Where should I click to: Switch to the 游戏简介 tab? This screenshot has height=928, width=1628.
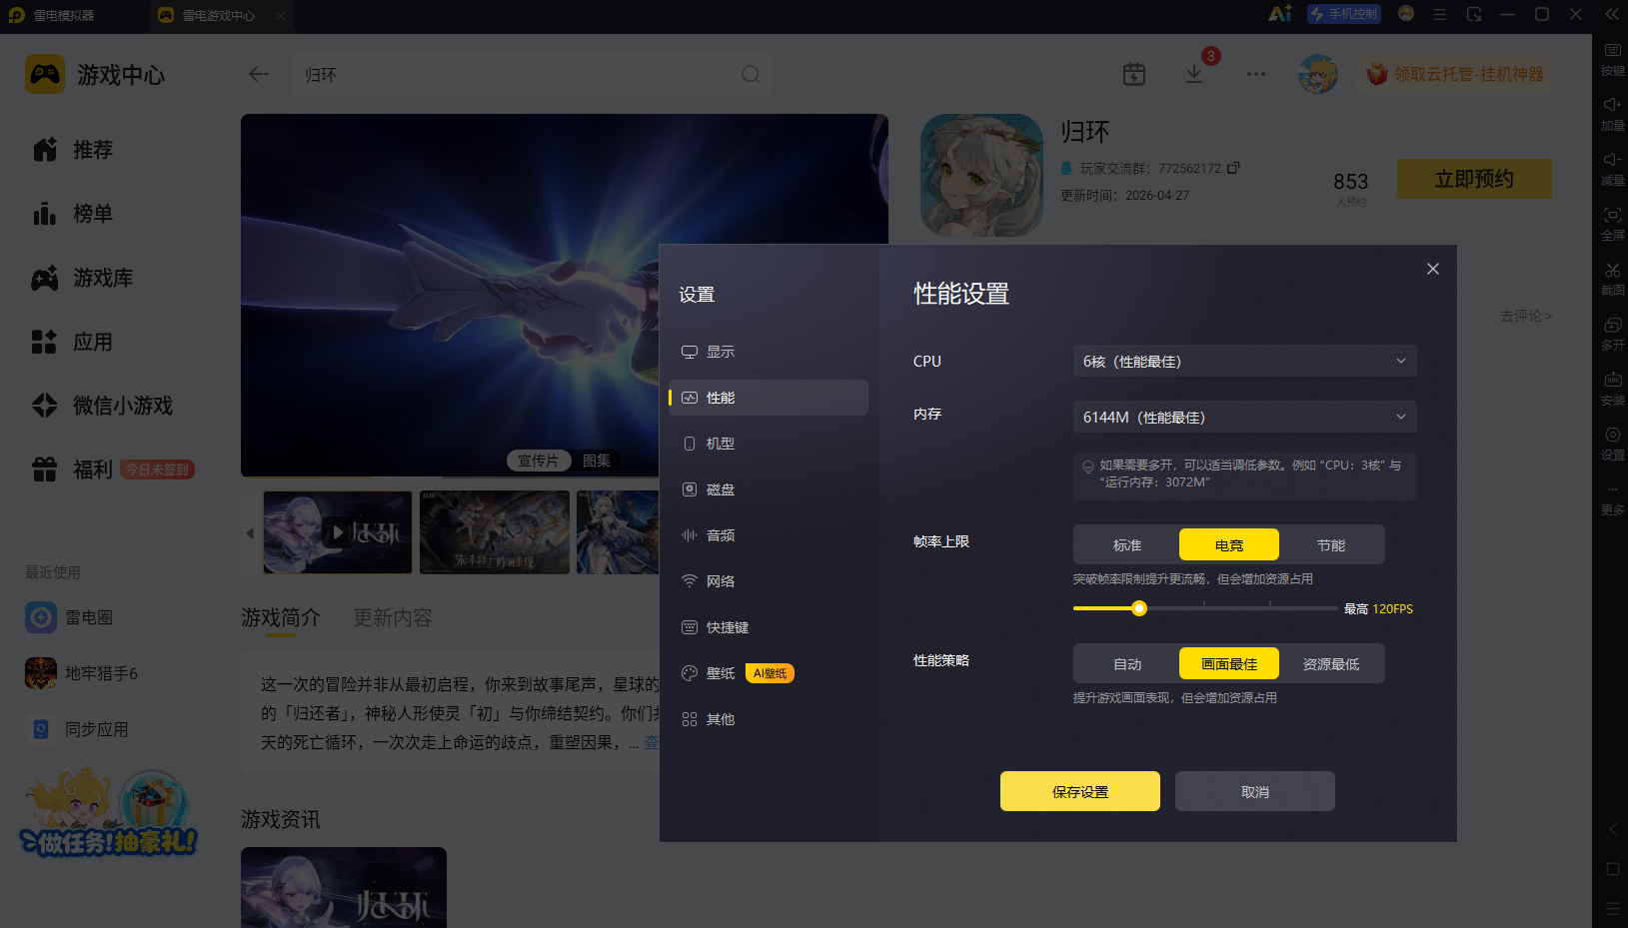(281, 617)
